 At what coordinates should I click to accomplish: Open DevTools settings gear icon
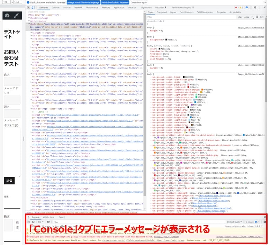pyautogui.click(x=255, y=7)
